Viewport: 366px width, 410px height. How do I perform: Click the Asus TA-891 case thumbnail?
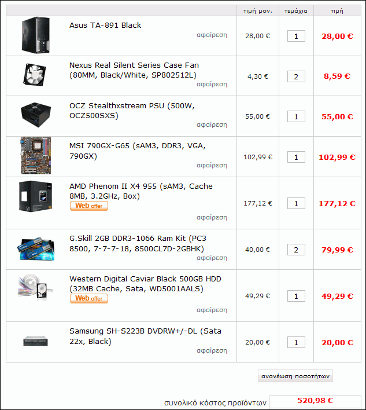coord(36,35)
